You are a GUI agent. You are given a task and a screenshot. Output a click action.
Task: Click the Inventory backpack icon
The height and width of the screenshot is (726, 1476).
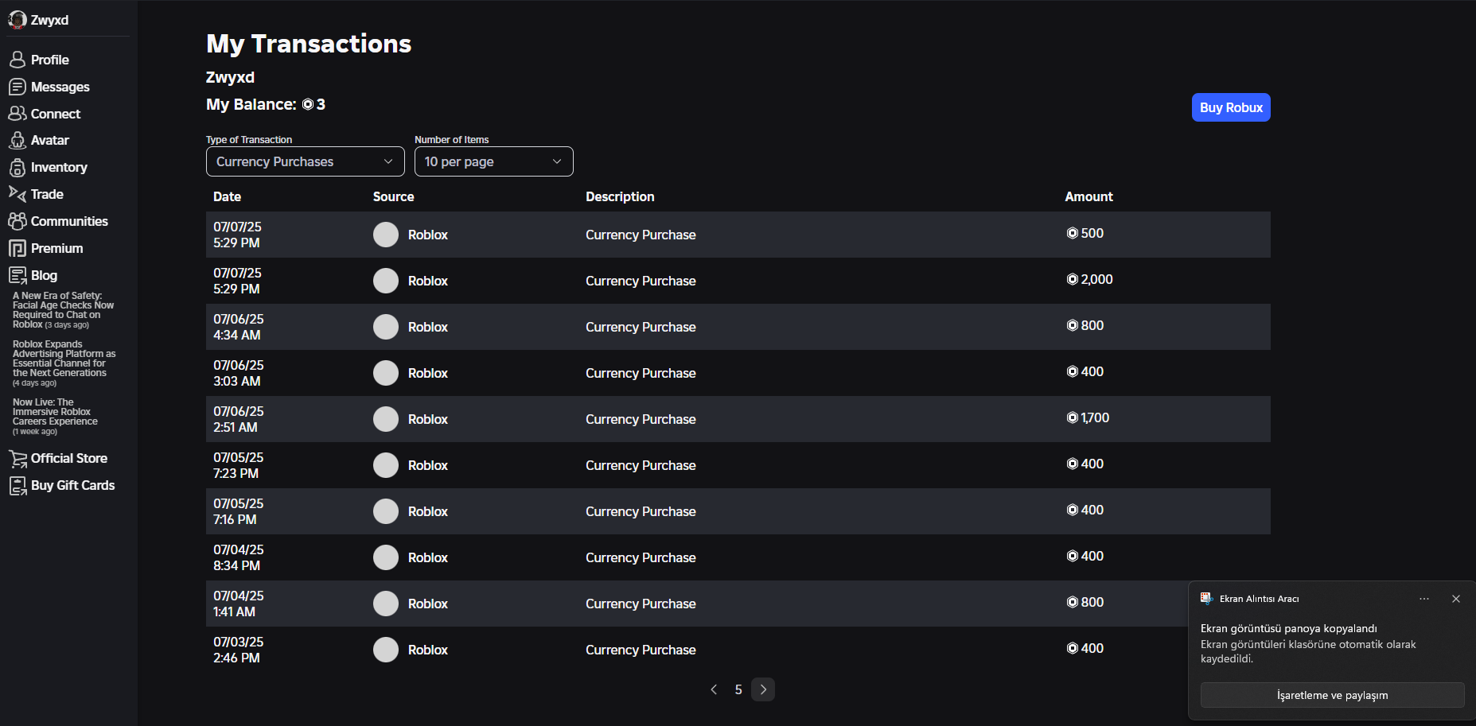coord(17,167)
